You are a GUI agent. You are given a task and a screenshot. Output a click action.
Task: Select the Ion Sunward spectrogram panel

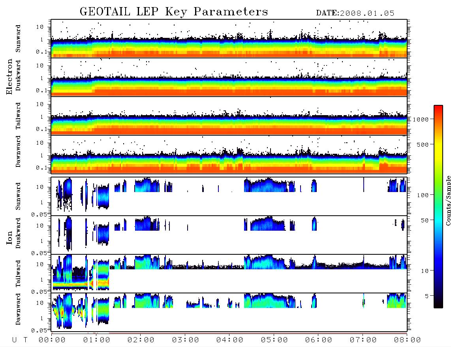point(229,196)
